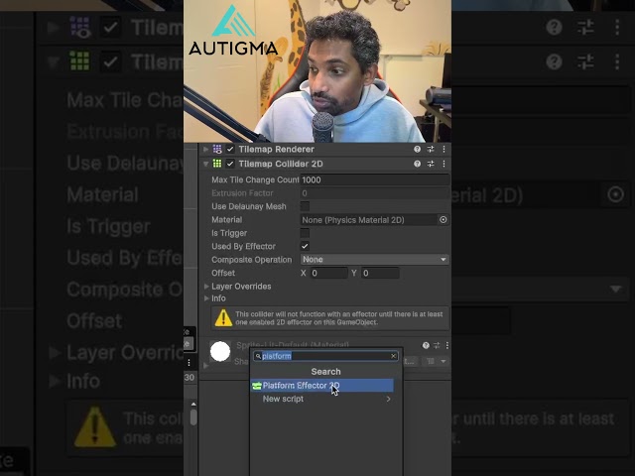
Task: Click the Max Tile Change Count label
Action: tap(255, 179)
